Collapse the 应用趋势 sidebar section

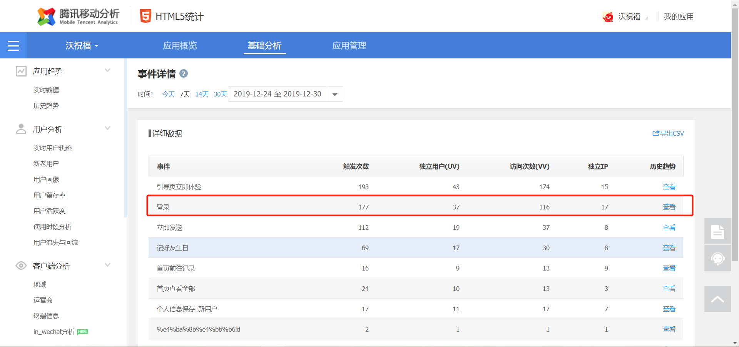click(108, 70)
